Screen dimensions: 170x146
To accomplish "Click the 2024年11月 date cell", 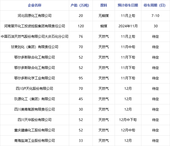I will tap(128, 26).
